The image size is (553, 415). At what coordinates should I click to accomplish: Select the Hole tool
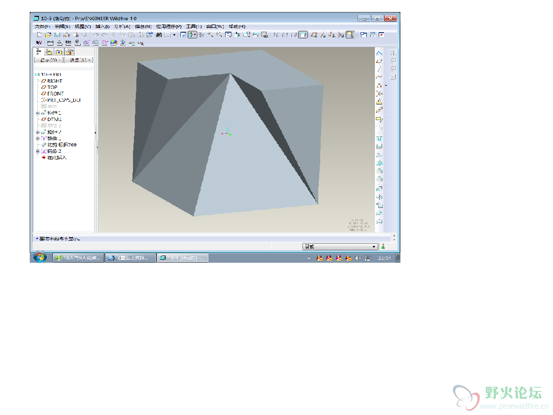pos(379,138)
